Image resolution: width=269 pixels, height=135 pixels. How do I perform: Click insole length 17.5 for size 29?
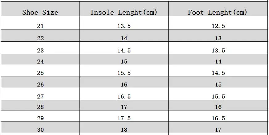124,118
